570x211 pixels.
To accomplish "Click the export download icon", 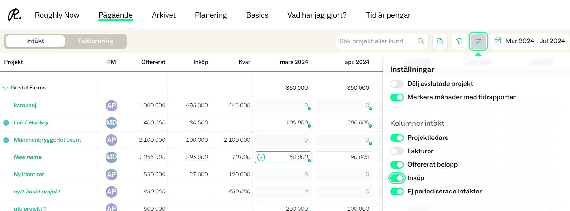I will 440,41.
